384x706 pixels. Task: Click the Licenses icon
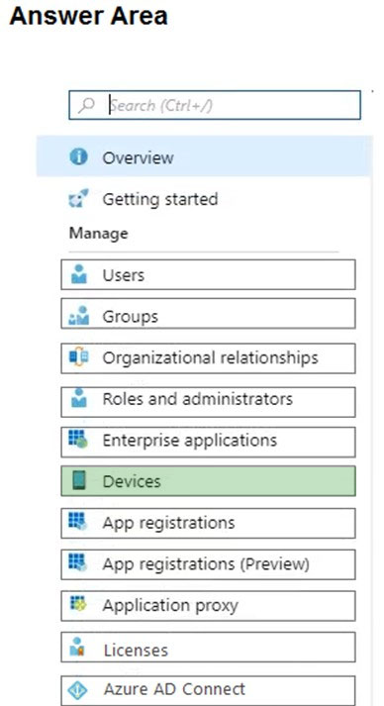[78, 647]
